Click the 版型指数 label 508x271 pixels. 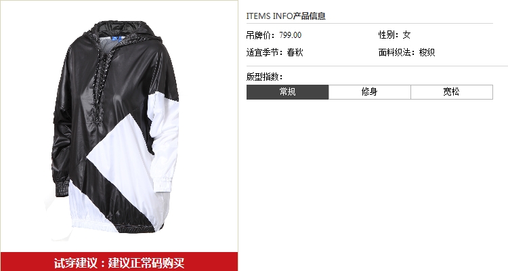coord(265,77)
